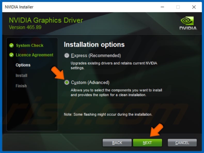Select the Options step in sidebar
Screen dimensions: 204x153
tap(23, 65)
